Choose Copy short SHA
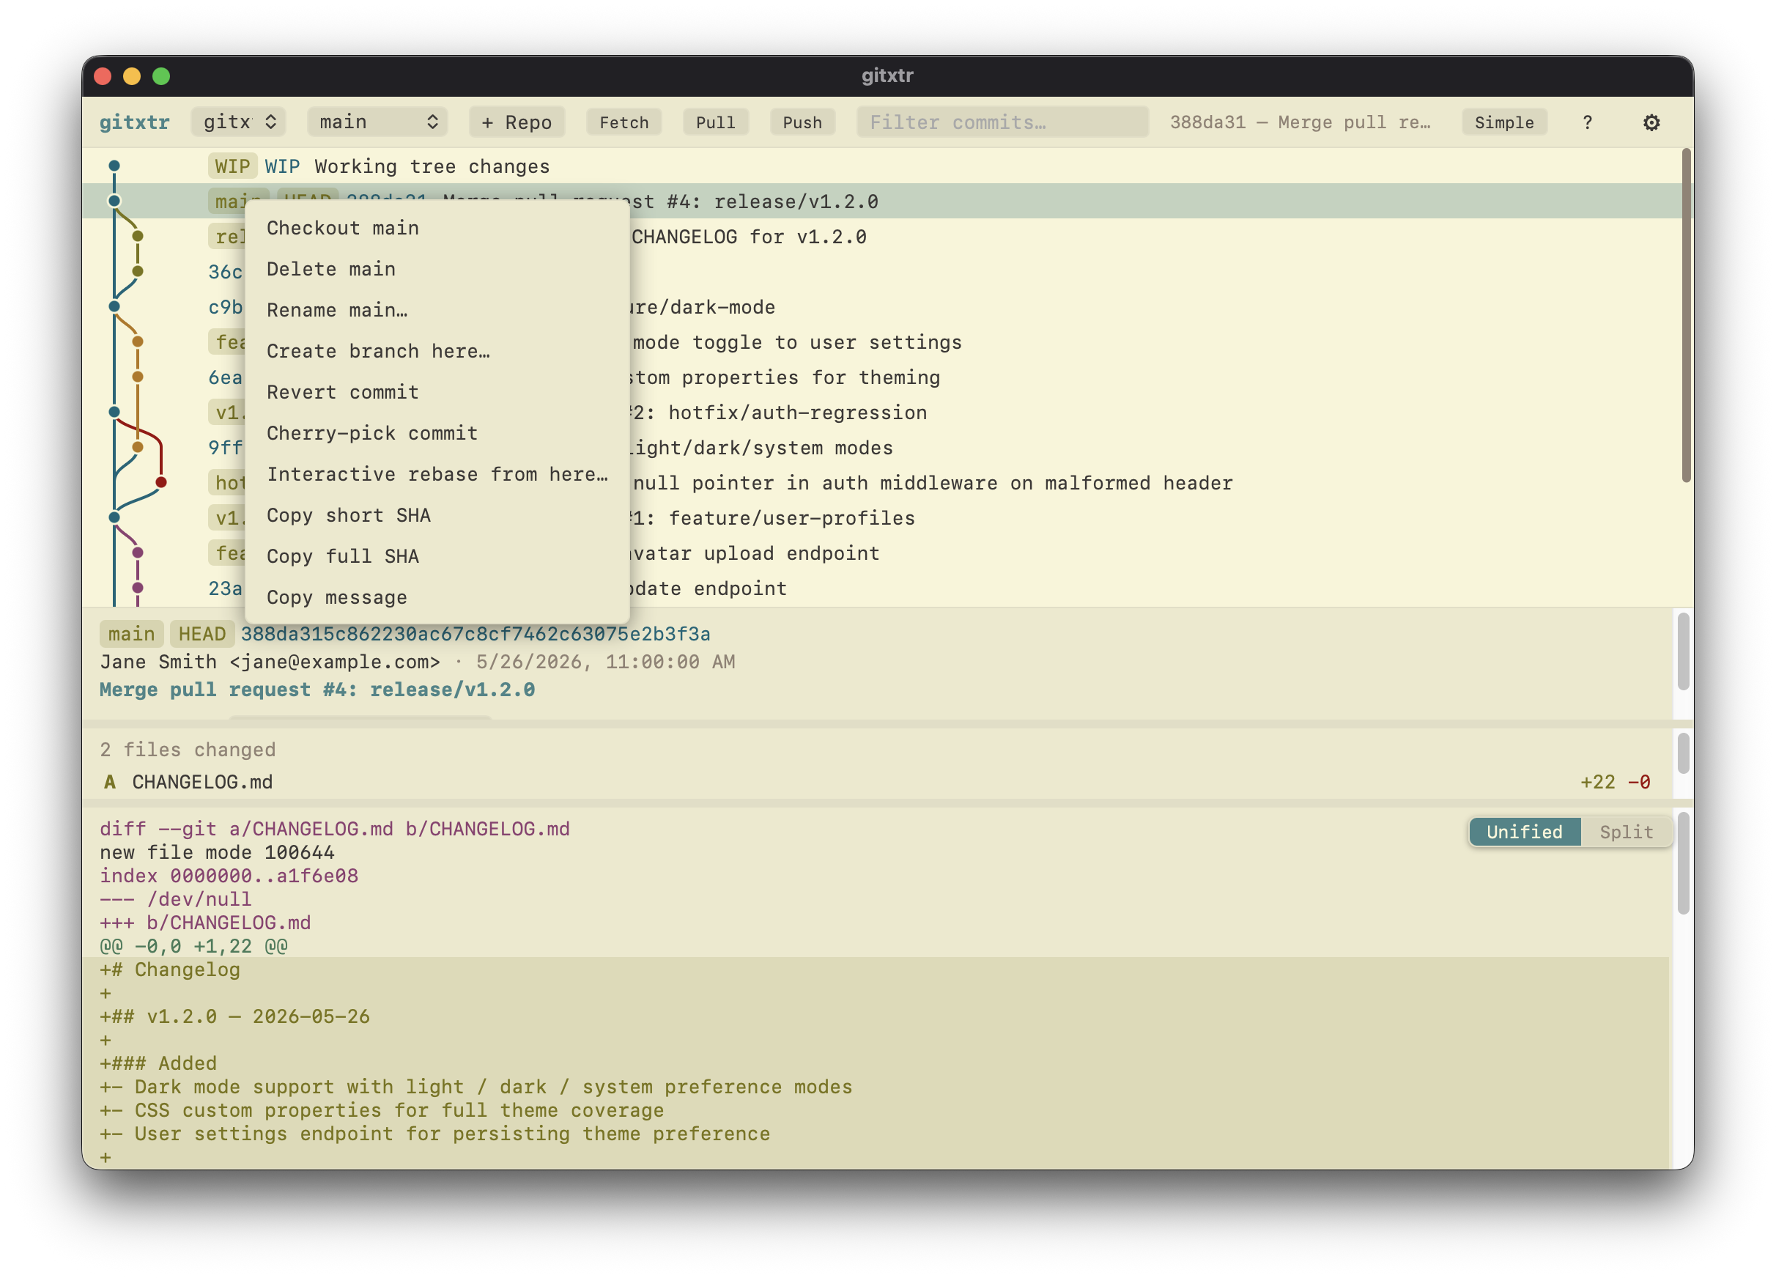The width and height of the screenshot is (1776, 1278). coord(437,515)
